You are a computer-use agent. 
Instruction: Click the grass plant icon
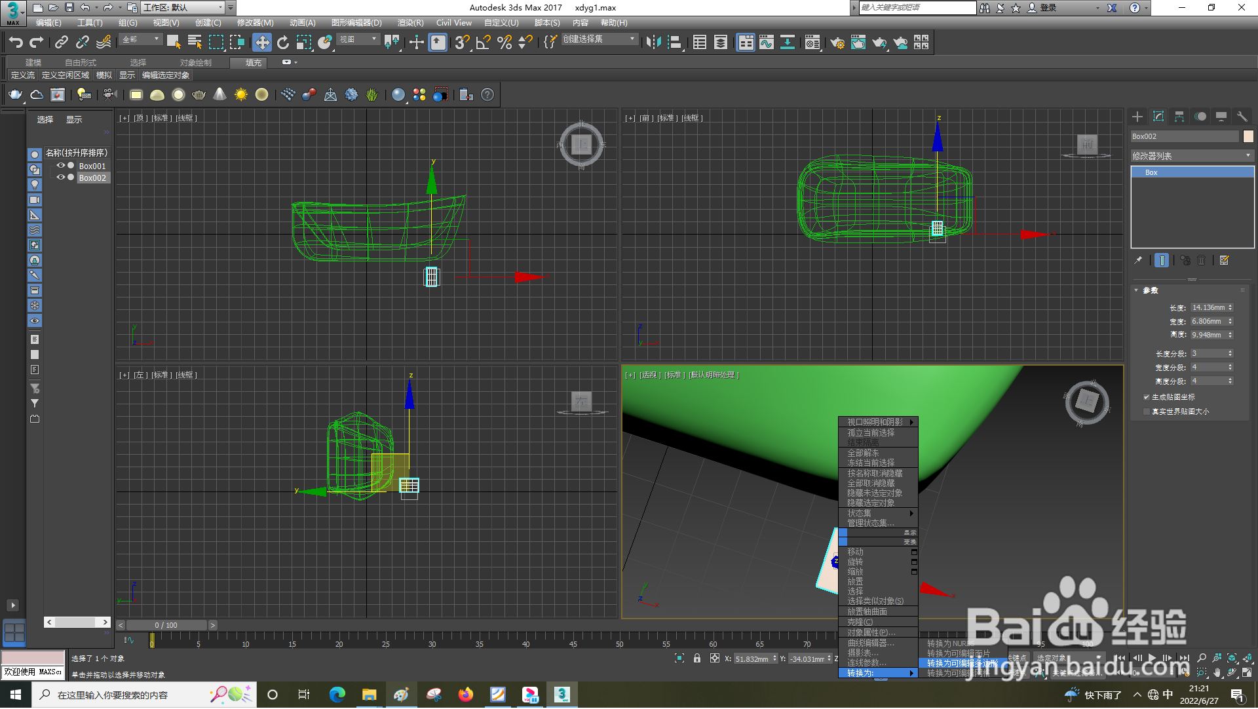coord(372,95)
